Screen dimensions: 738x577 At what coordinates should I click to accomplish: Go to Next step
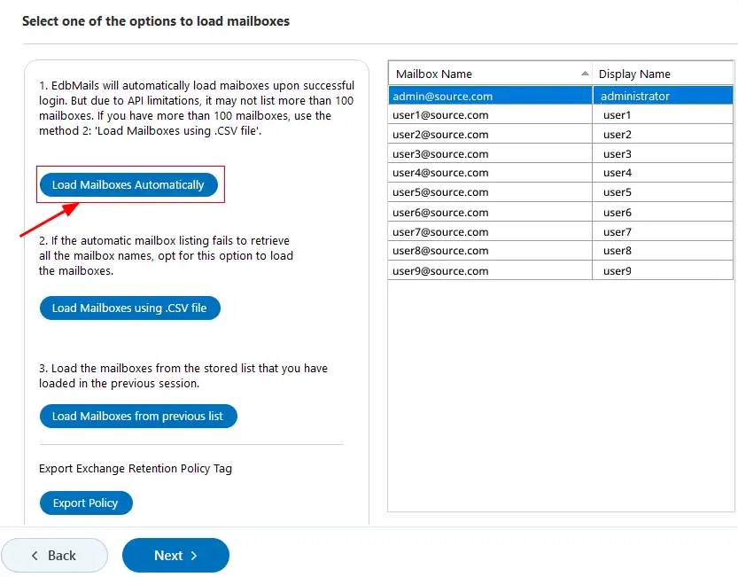[x=175, y=556]
